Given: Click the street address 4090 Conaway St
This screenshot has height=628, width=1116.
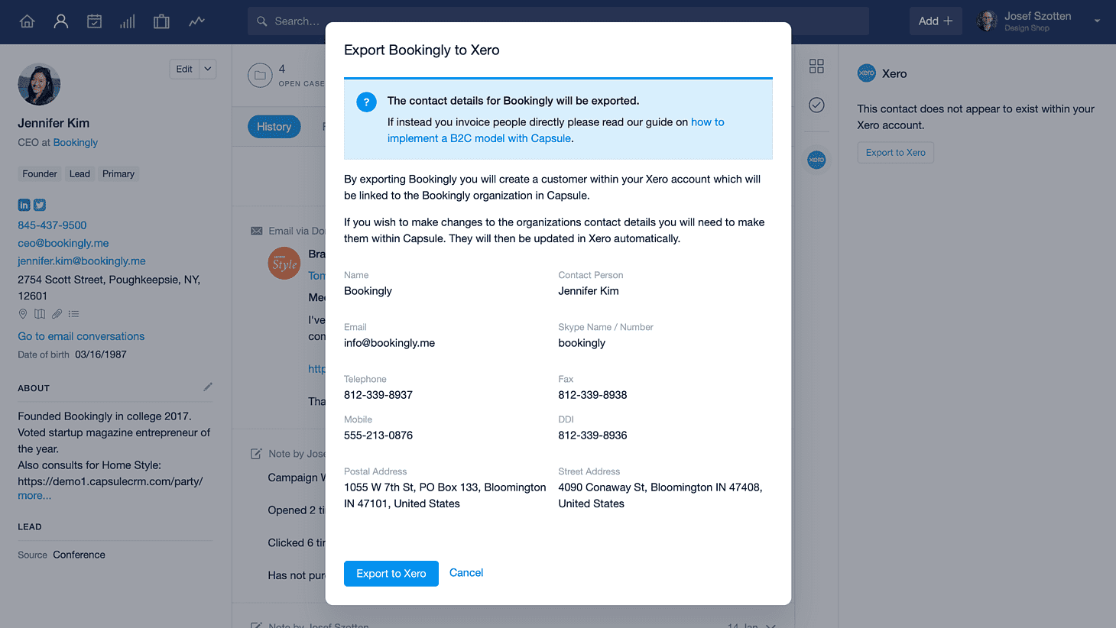Looking at the screenshot, I should 660,496.
